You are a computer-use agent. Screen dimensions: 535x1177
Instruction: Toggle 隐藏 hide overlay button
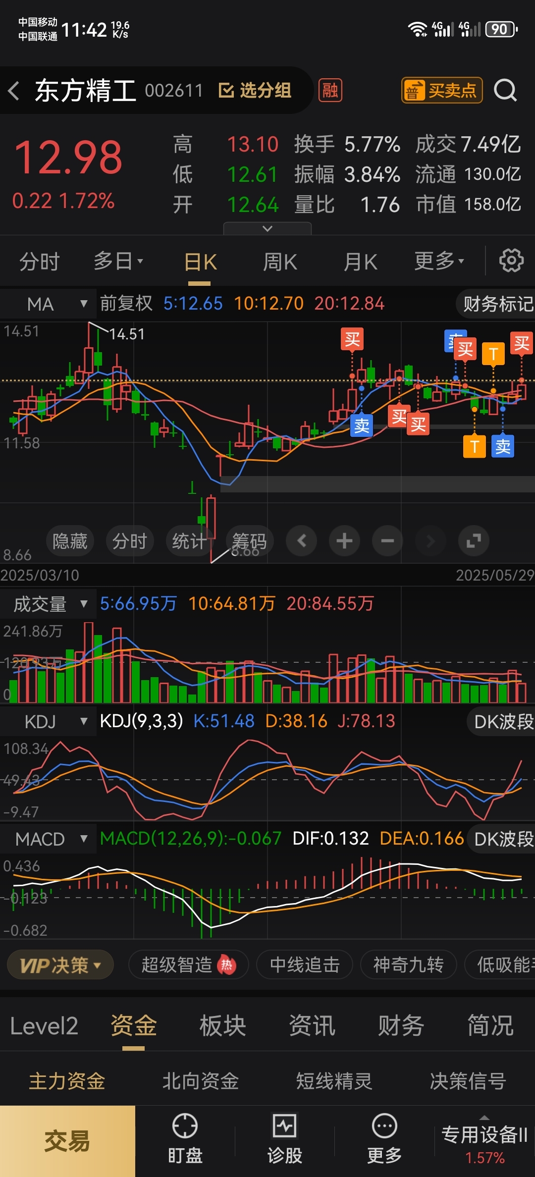point(70,540)
